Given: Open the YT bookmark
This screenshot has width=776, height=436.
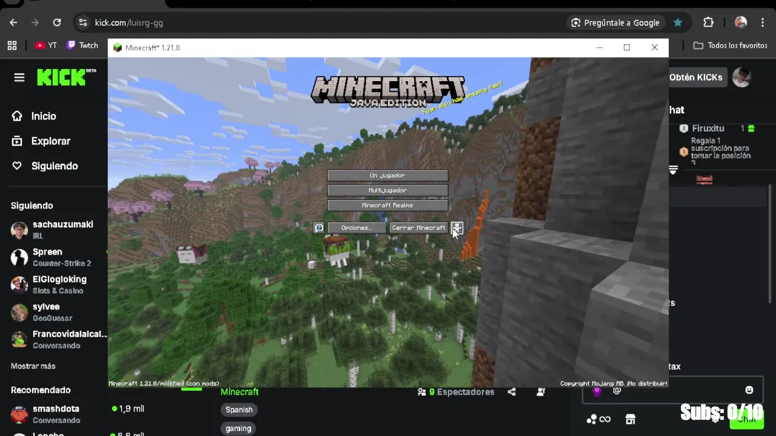Looking at the screenshot, I should pyautogui.click(x=45, y=45).
